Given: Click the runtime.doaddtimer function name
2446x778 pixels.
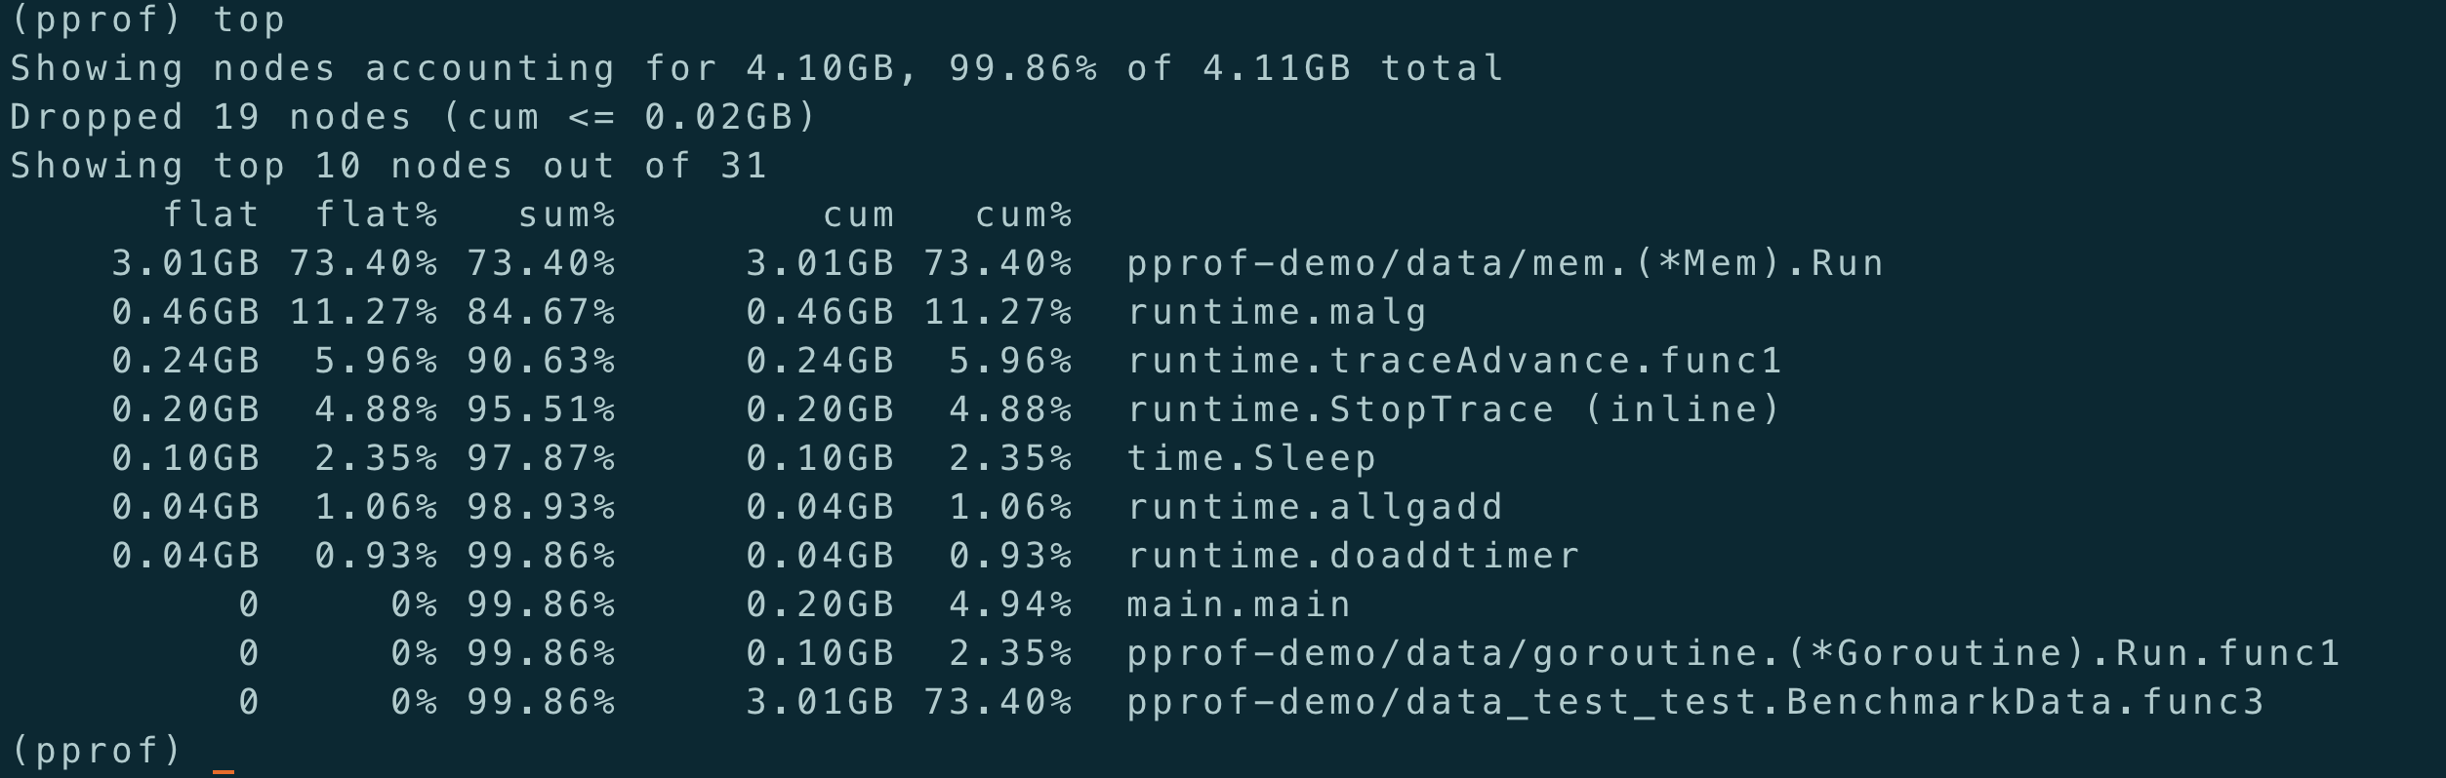Looking at the screenshot, I should pos(1353,556).
